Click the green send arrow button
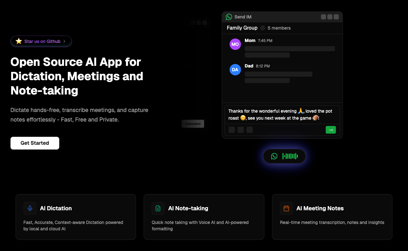 tap(331, 130)
